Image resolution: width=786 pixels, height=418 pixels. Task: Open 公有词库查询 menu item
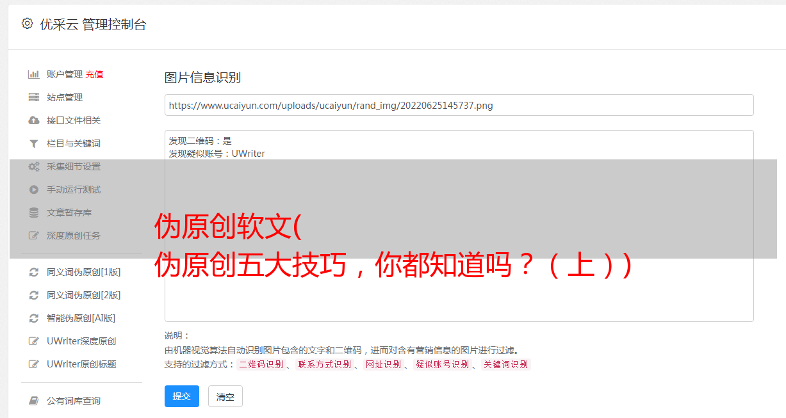coord(74,401)
